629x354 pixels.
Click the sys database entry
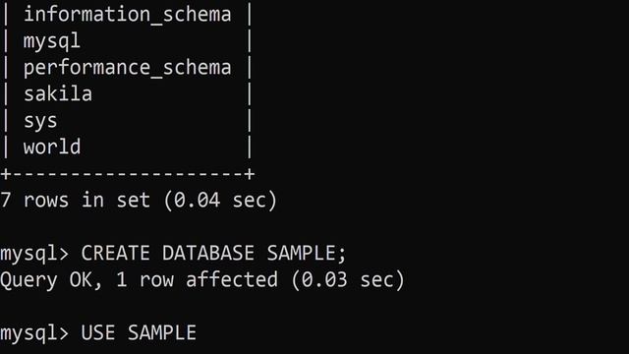(40, 121)
